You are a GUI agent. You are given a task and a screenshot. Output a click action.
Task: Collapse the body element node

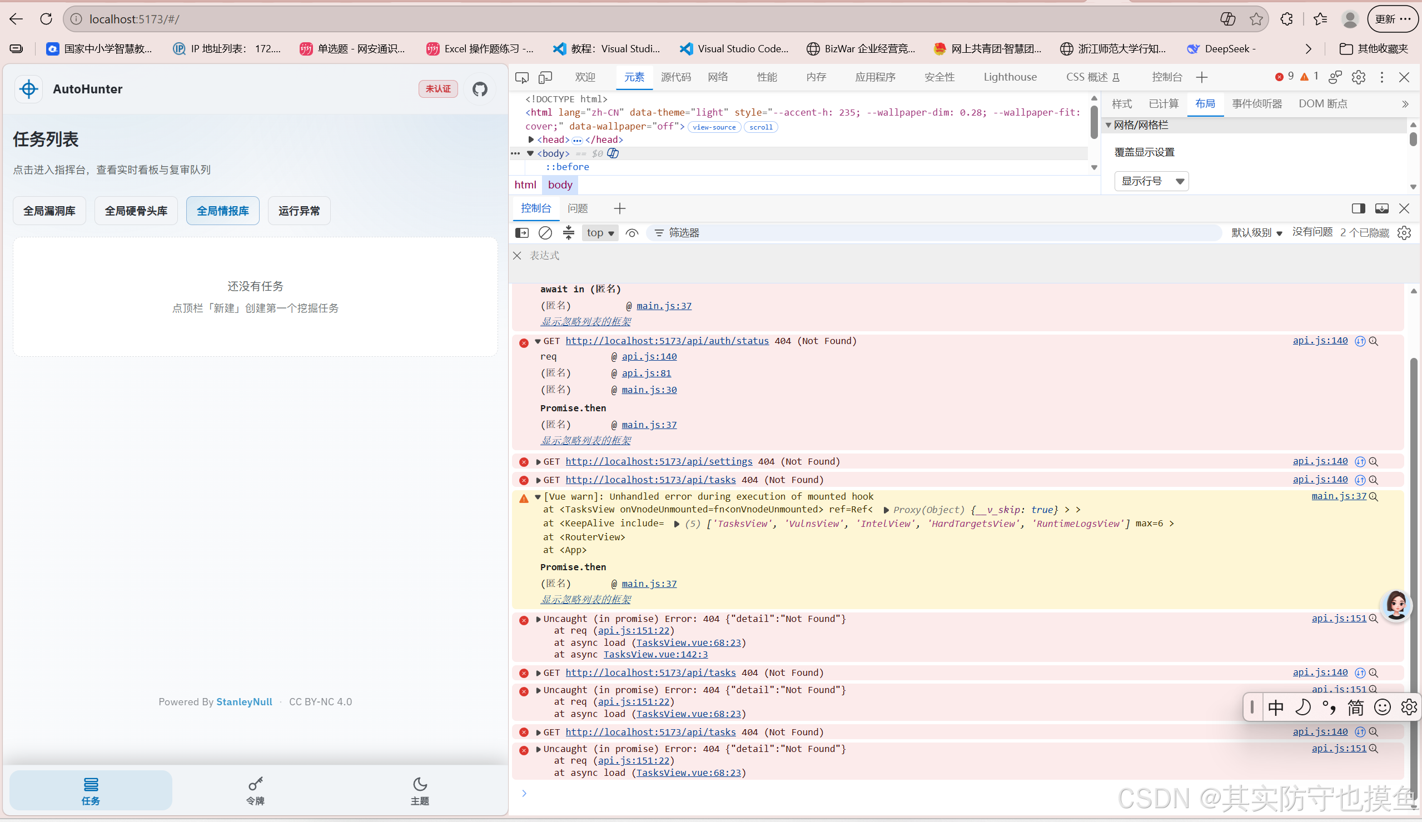530,153
